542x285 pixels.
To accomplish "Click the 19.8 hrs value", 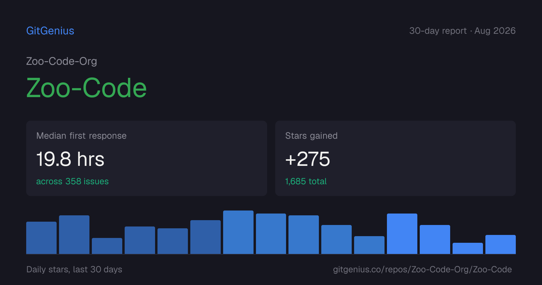I will [70, 159].
